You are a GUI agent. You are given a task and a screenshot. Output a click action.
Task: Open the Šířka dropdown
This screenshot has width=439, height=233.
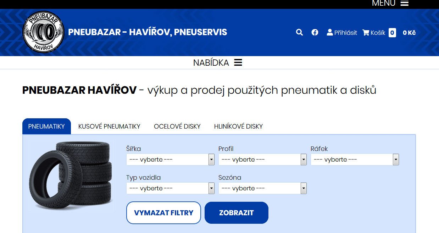click(x=171, y=159)
